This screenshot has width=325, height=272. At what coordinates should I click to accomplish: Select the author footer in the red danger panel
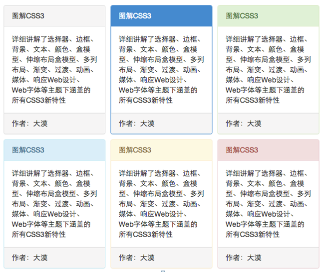[x=244, y=258]
